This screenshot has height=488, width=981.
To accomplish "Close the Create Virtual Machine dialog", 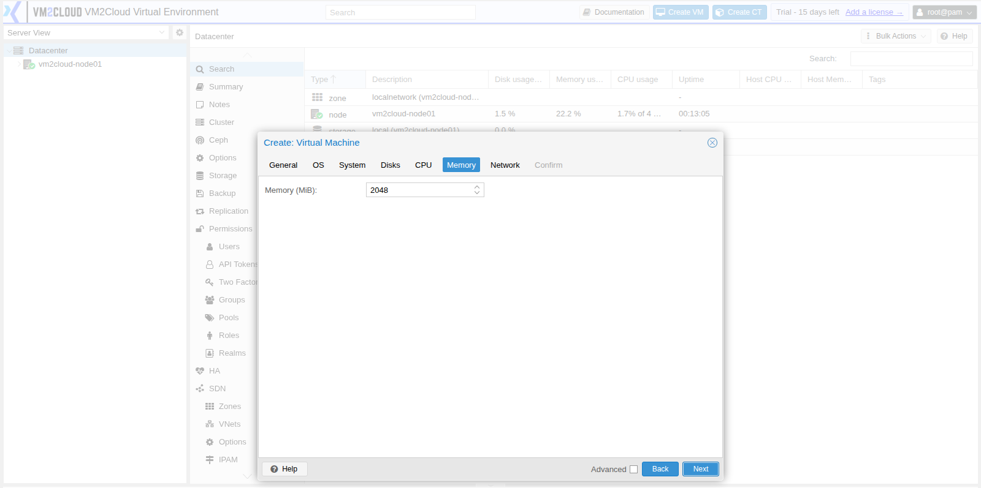I will pyautogui.click(x=712, y=143).
